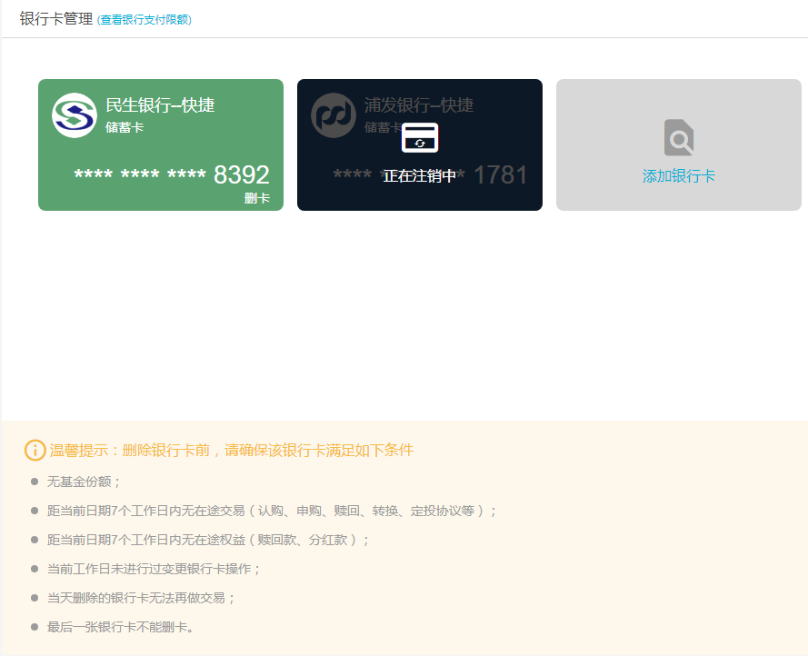
Task: Click the 最后一张银行卡不能删卡 line
Action: (121, 627)
